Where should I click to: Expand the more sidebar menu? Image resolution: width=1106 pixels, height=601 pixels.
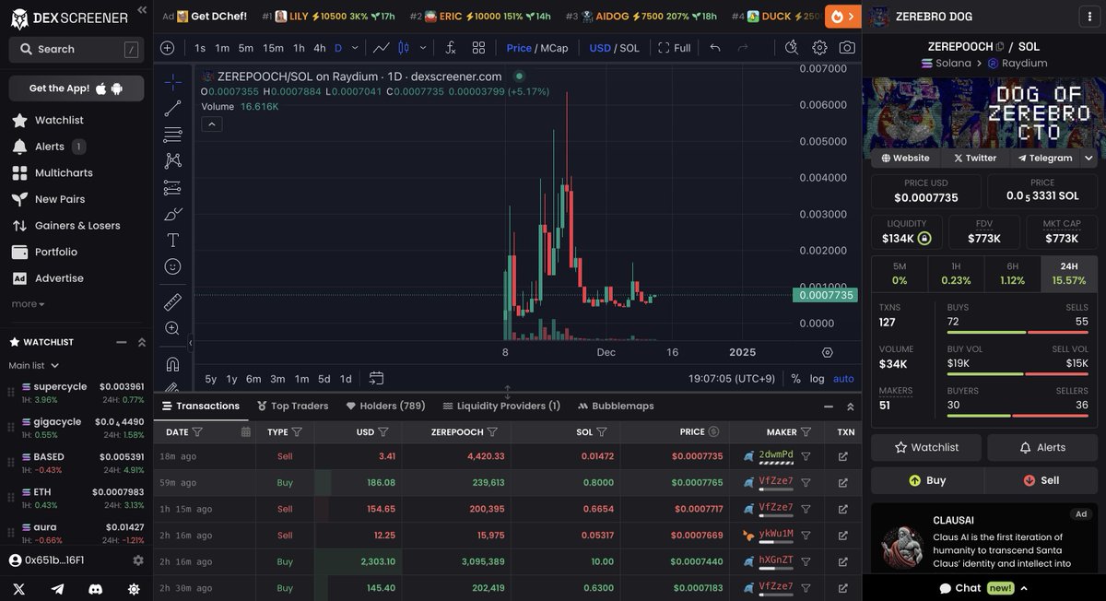coord(28,304)
